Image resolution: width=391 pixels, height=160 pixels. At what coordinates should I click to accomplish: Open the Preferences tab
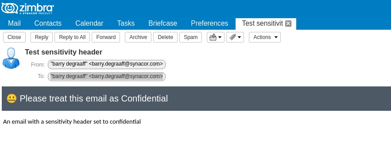pyautogui.click(x=209, y=23)
